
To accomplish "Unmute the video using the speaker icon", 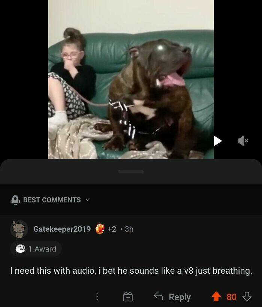I will 243,141.
